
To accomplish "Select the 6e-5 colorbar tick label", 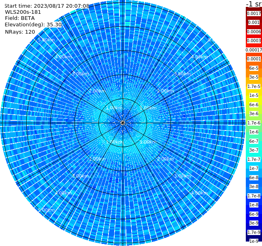I will click(254, 68).
